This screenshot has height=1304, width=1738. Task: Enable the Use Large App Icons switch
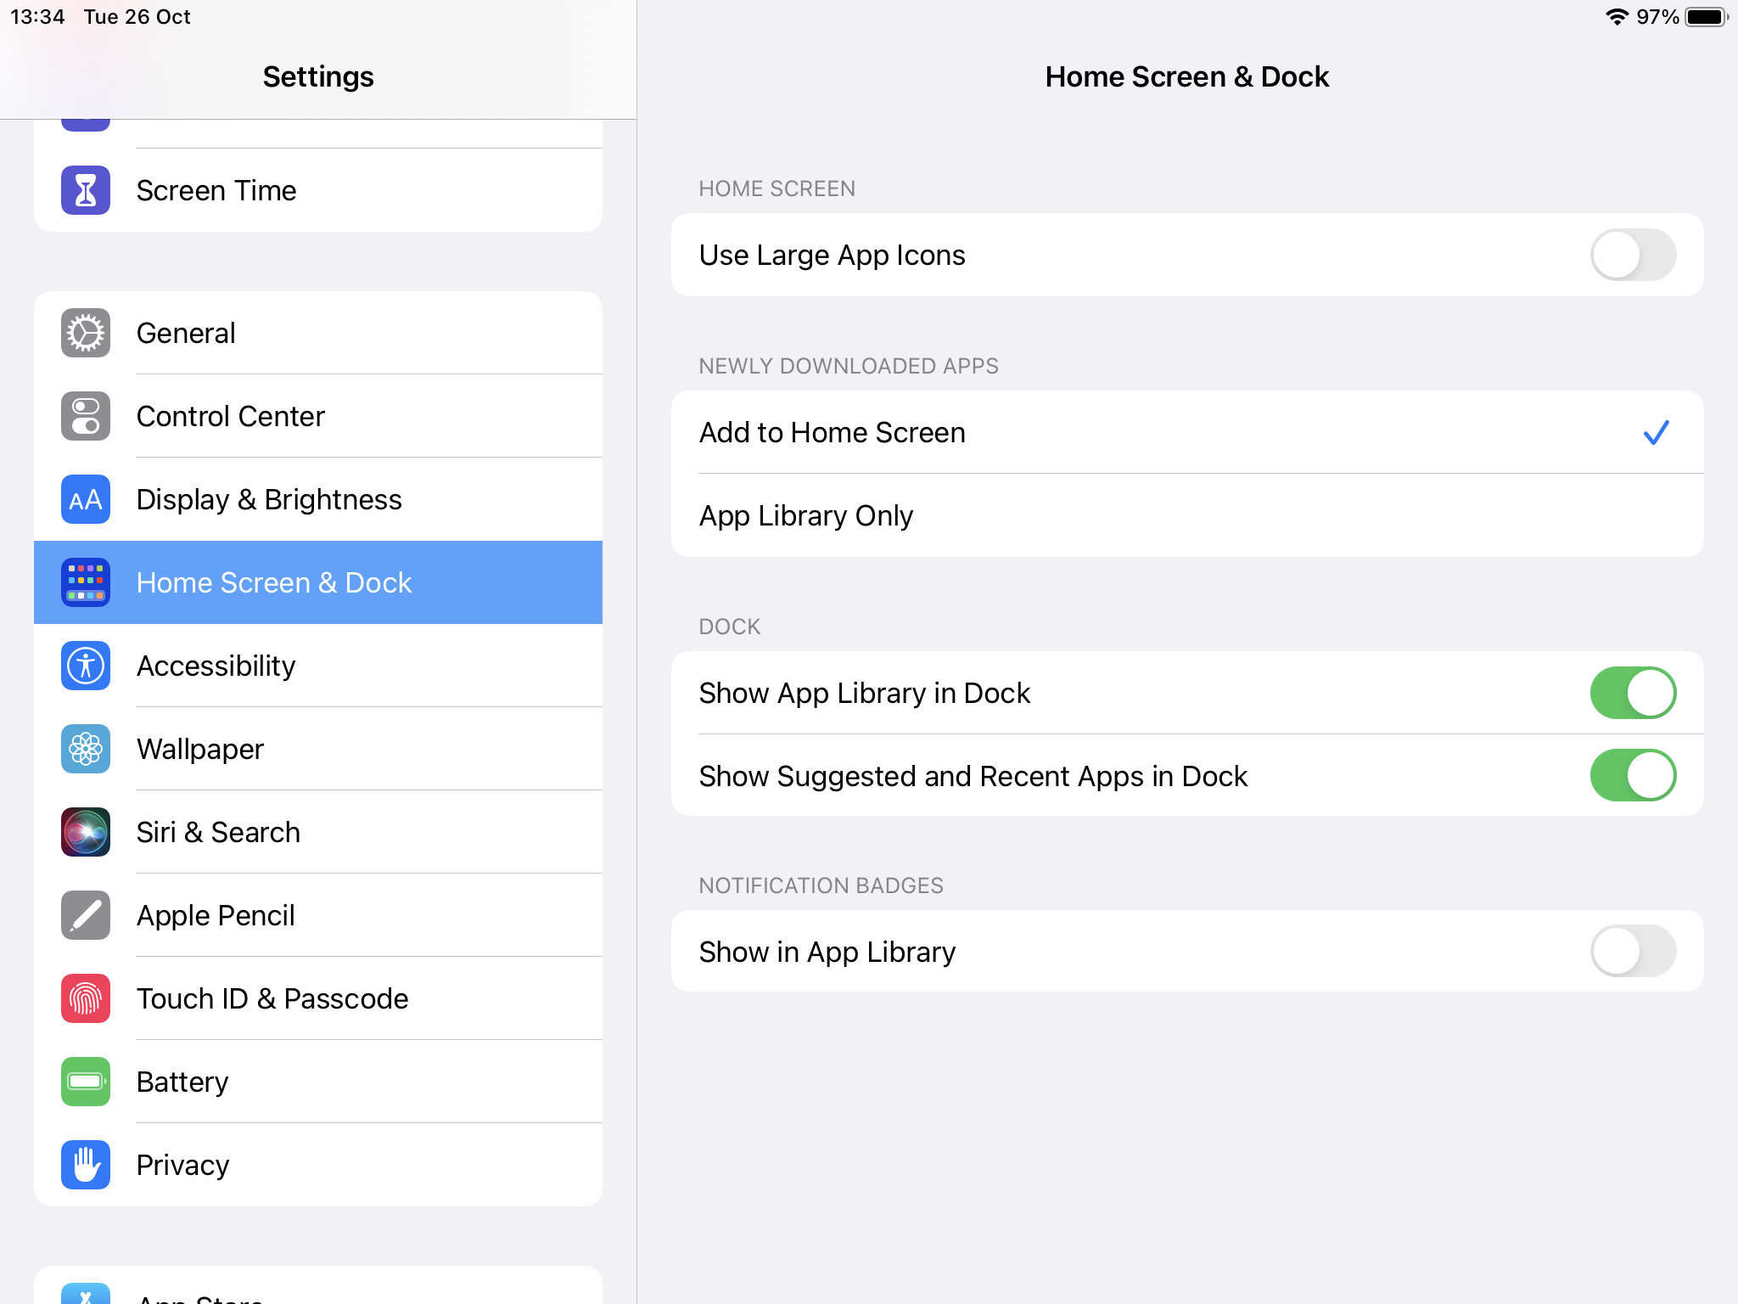pos(1632,255)
